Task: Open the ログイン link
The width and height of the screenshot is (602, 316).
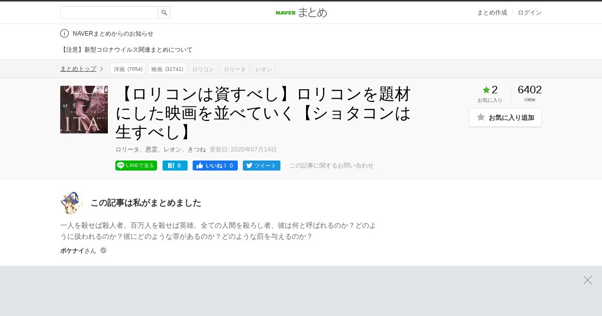Action: pos(530,13)
